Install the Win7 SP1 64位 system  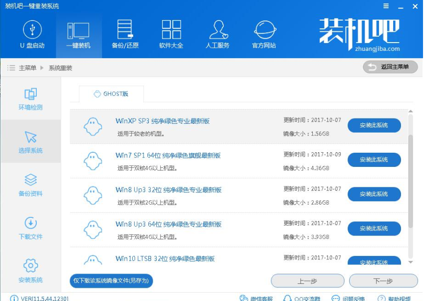(374, 160)
